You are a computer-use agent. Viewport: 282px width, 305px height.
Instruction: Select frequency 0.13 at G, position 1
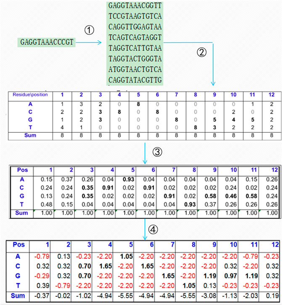pos(47,196)
